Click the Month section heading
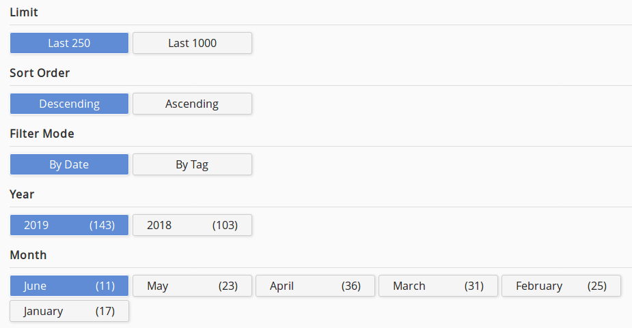Image resolution: width=632 pixels, height=328 pixels. point(28,255)
